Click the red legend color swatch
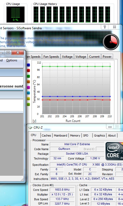 pyautogui.click(x=28, y=70)
